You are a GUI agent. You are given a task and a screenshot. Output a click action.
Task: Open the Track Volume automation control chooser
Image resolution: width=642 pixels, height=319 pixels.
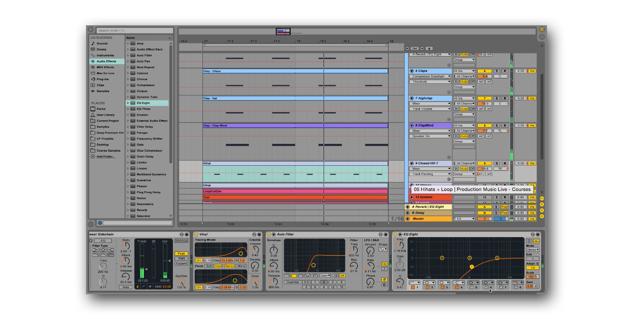tap(430, 109)
